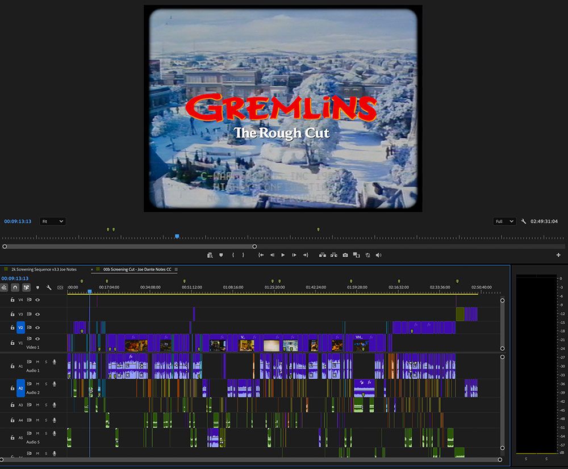The width and height of the screenshot is (568, 469).
Task: Click the timeline playhead timecode field
Action: (15, 278)
